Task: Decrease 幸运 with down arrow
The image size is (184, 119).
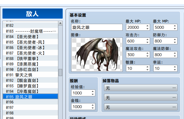Action: (175, 70)
